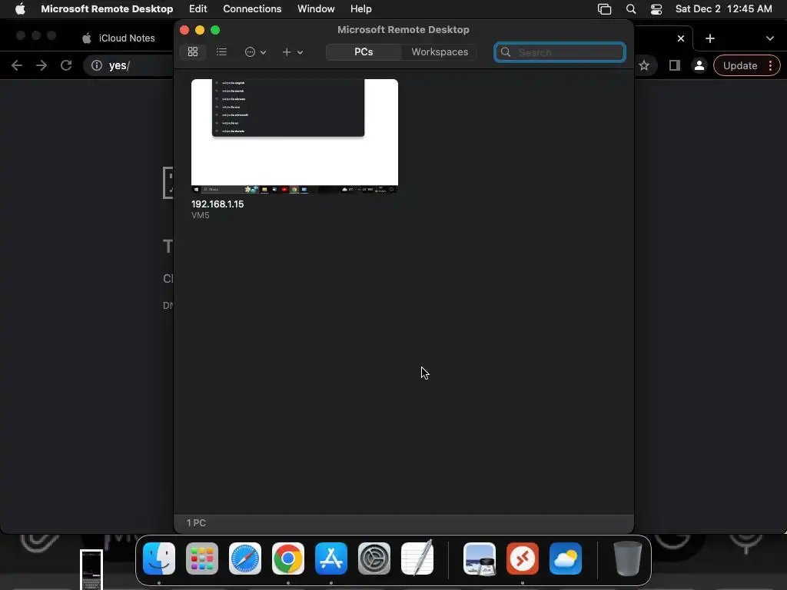Open the Chrome profile icon
Viewport: 787px width, 590px height.
click(x=699, y=65)
